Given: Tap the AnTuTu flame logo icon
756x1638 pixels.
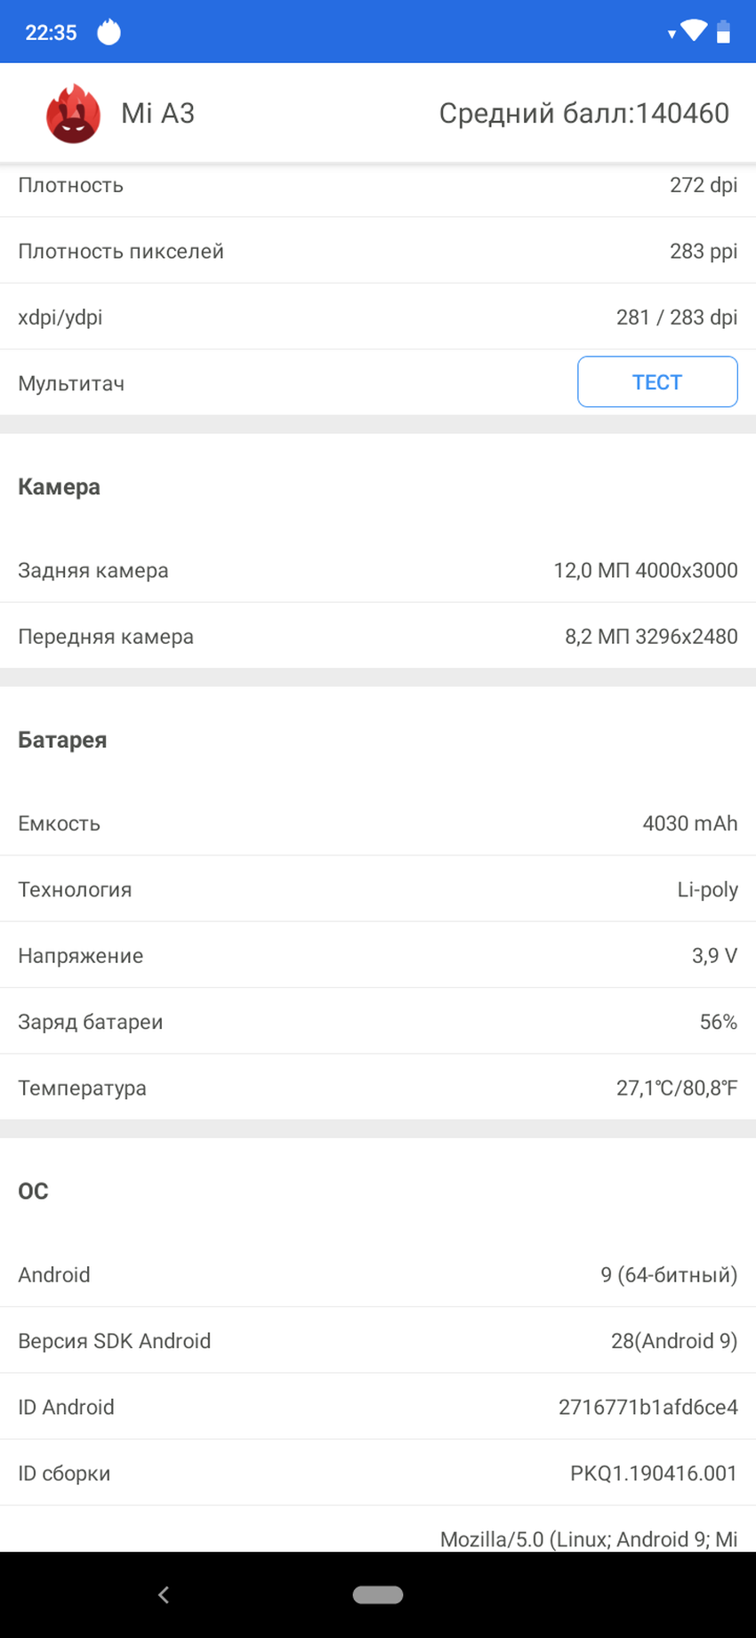Looking at the screenshot, I should click(73, 114).
